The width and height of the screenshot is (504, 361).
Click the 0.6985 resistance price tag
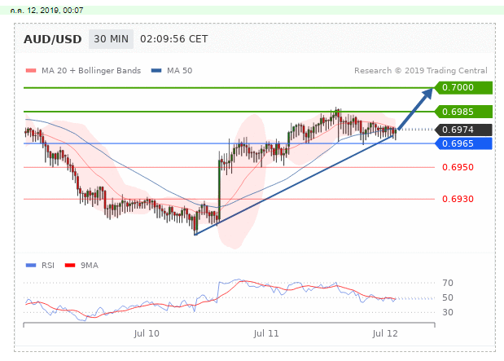coord(463,112)
